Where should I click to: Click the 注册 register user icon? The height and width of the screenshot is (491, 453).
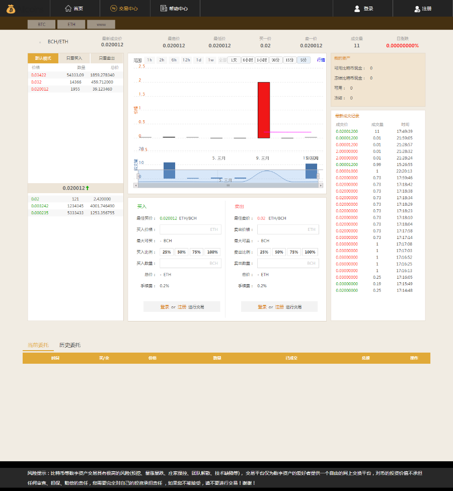[x=417, y=9]
